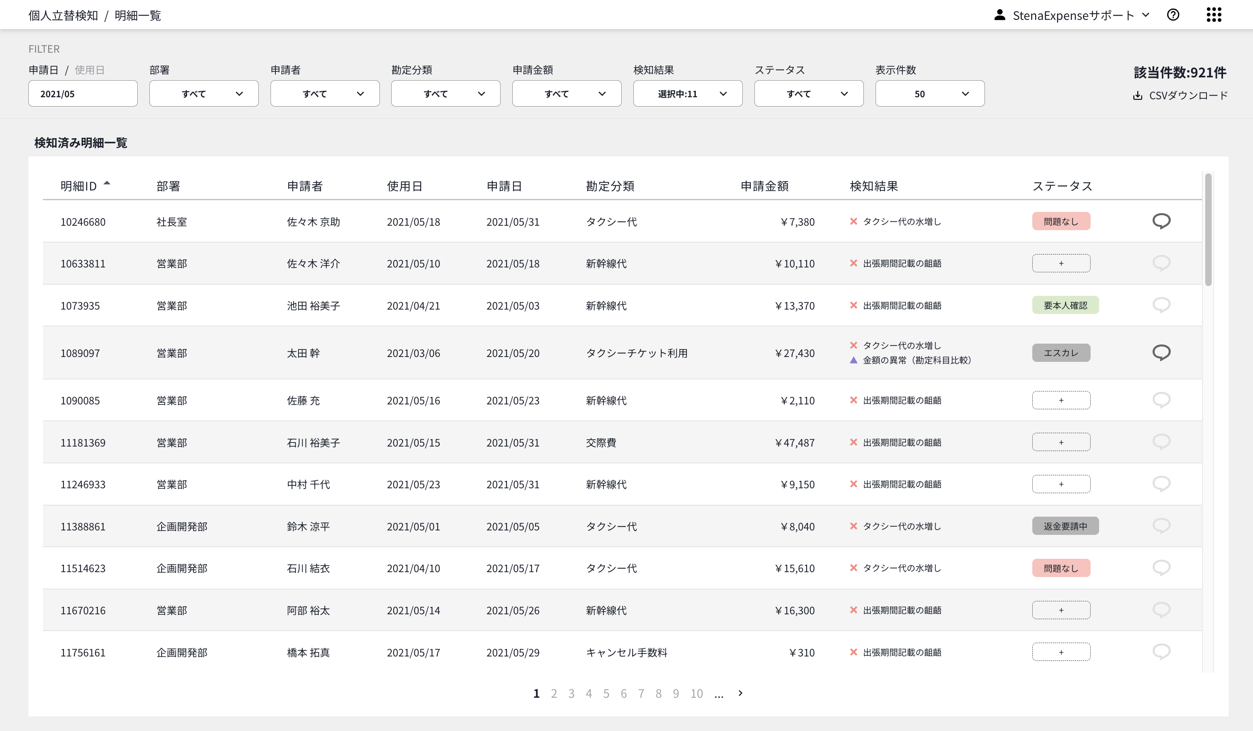
Task: Go to next page arrow
Action: (740, 693)
